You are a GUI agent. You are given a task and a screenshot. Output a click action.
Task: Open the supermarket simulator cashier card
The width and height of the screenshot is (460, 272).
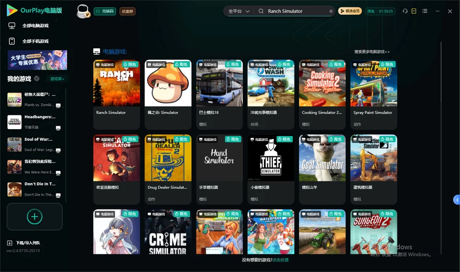click(x=219, y=232)
